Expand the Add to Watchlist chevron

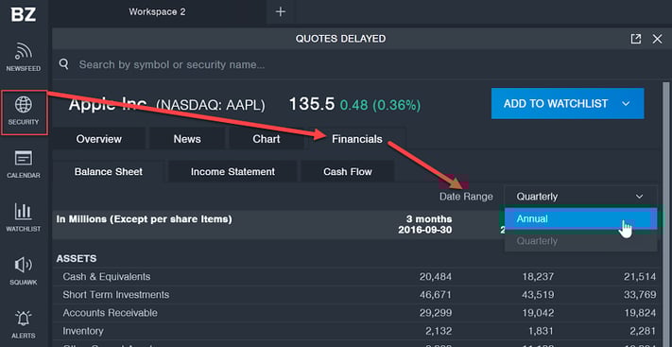pos(626,104)
